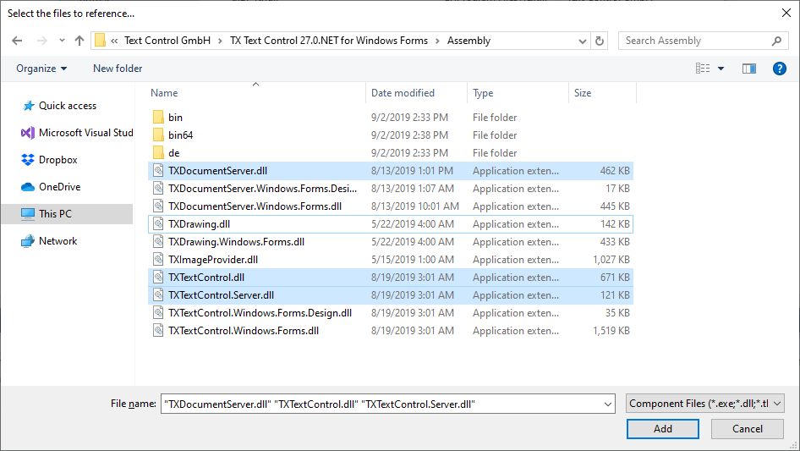Click the TXTextControl.Server.dll file icon
The height and width of the screenshot is (451, 800).
click(158, 295)
